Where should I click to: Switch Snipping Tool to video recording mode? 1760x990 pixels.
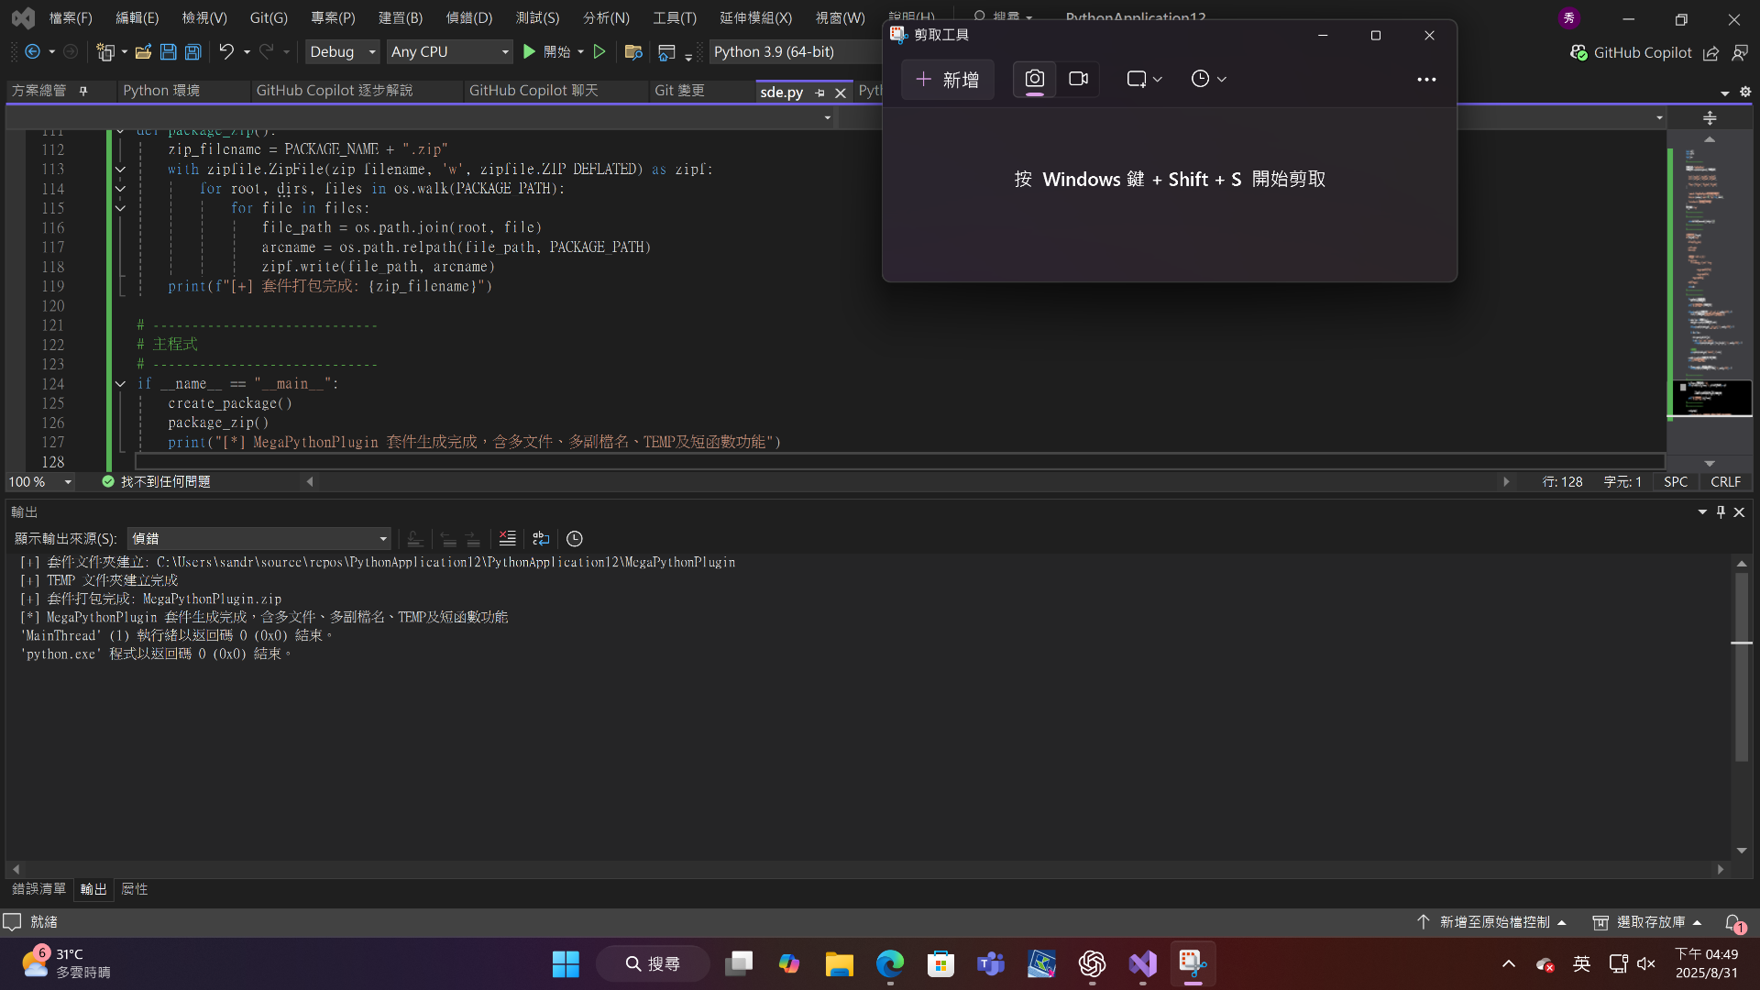(x=1078, y=80)
